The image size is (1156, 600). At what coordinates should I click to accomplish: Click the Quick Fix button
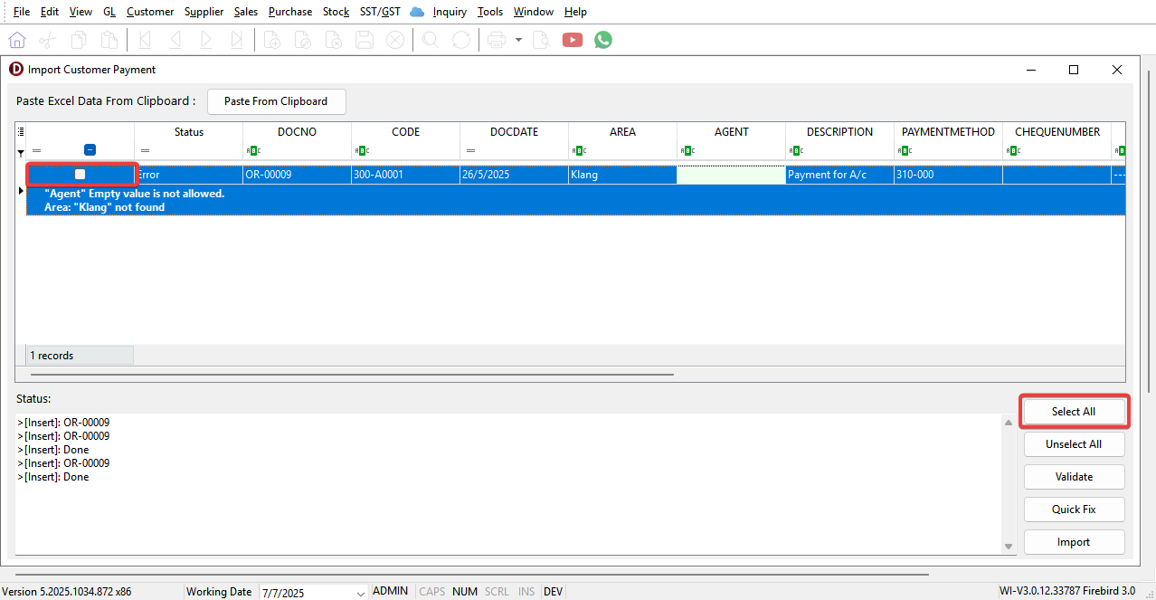[x=1074, y=510]
